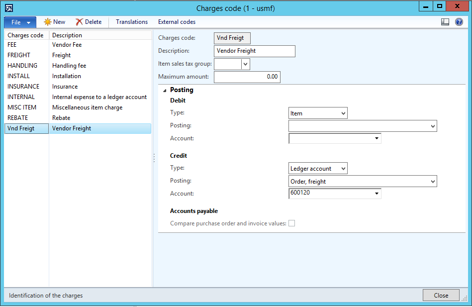
Task: Open the File menu
Action: [20, 22]
